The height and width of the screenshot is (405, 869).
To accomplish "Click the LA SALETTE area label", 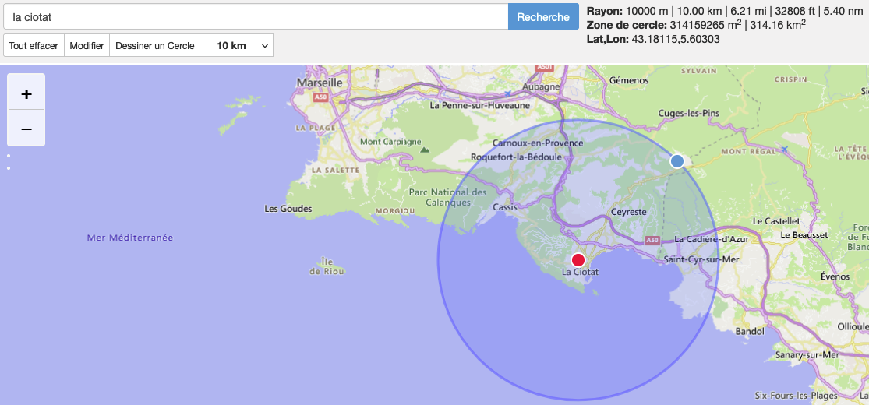I will (336, 170).
